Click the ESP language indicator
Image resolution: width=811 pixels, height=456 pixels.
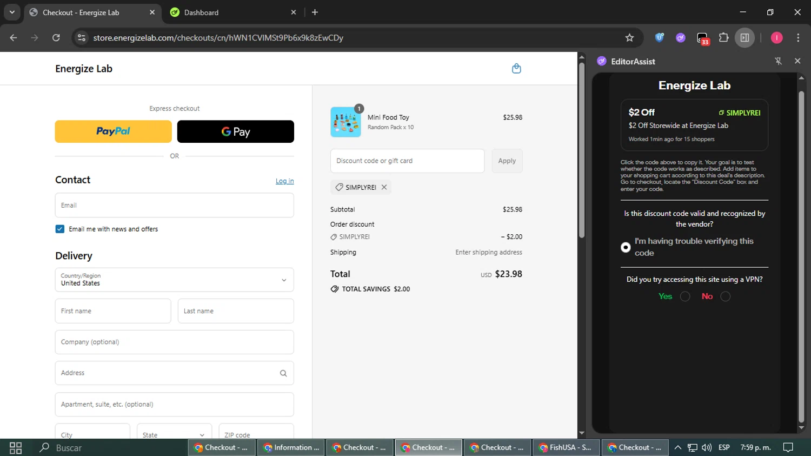(x=724, y=447)
